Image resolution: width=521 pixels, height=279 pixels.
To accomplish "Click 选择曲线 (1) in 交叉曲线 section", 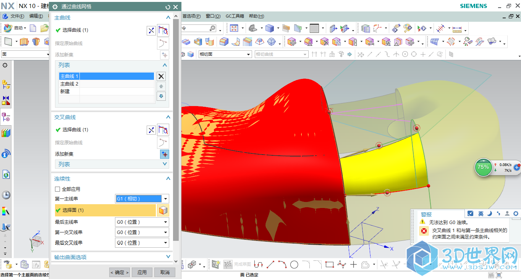I will (75, 130).
